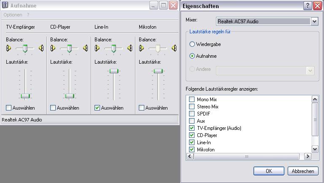This screenshot has width=324, height=183.
Task: Click the Line-In Lautstärke slider handle
Action: (114, 71)
